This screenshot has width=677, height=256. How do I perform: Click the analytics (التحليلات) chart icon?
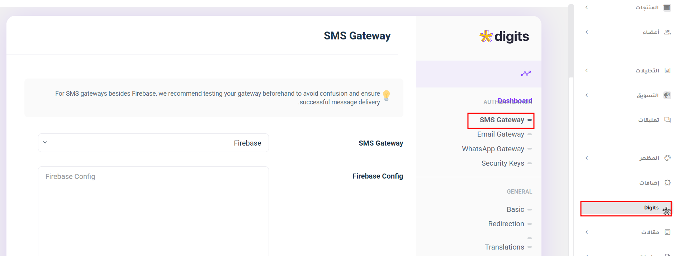tap(667, 71)
